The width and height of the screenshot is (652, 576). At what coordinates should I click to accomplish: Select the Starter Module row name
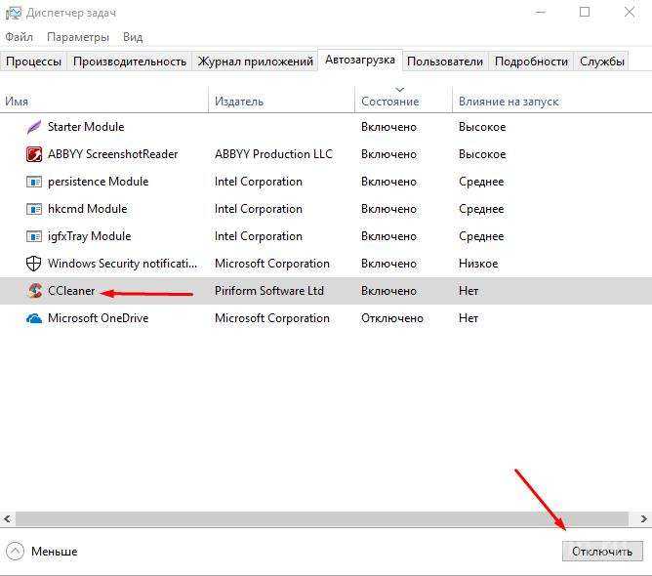(x=86, y=127)
